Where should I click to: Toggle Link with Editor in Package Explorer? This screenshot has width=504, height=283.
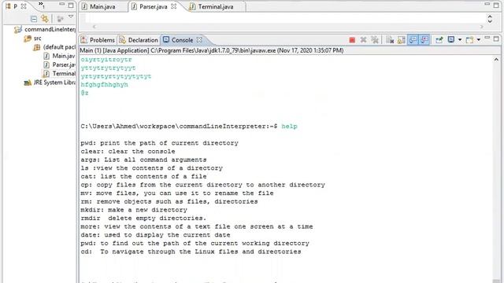45,19
